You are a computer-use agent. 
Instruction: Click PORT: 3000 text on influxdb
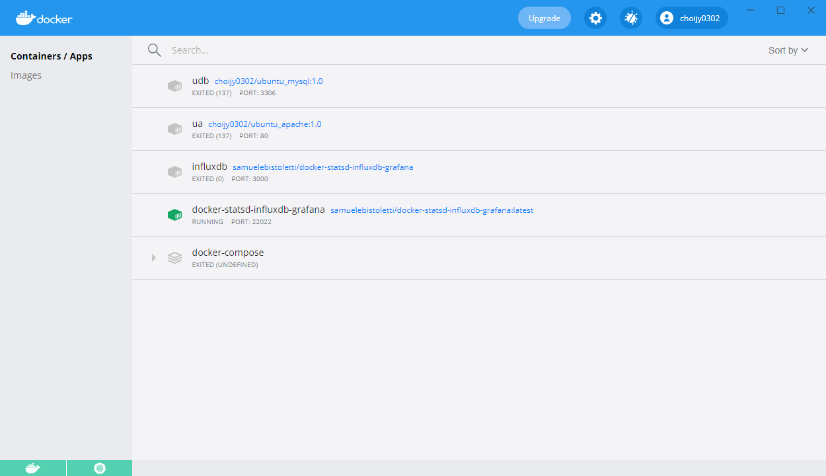[250, 179]
